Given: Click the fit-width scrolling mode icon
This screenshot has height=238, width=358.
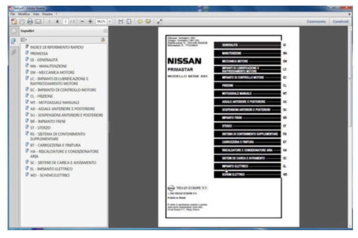Looking at the screenshot, I should coord(121,21).
